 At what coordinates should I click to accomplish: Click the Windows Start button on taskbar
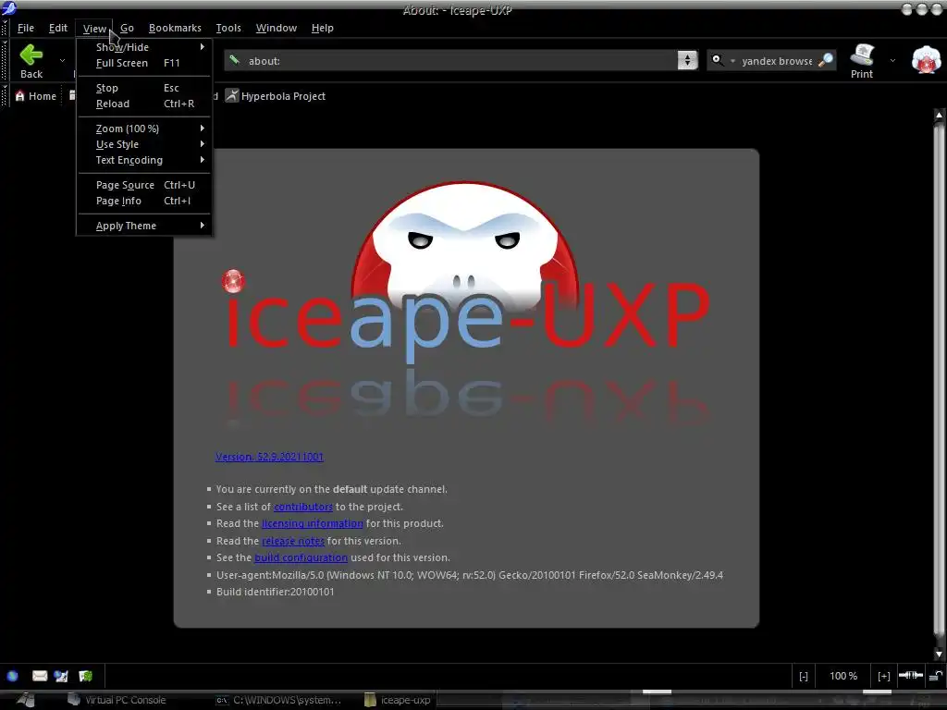click(x=26, y=700)
